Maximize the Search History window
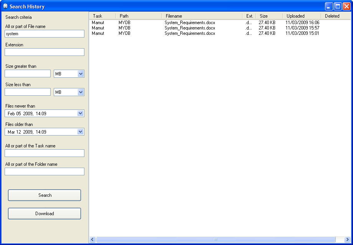353x245 pixels. coord(338,7)
